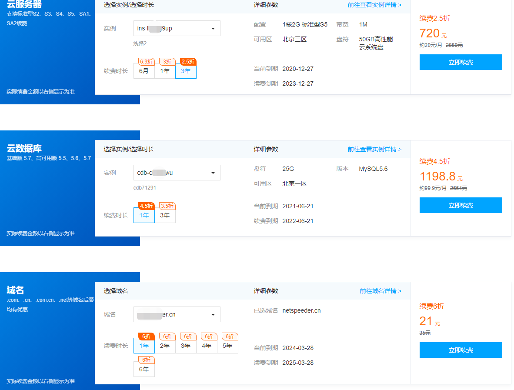514x390 pixels.
Task: Open the domain name selection dropdown
Action: (177, 314)
